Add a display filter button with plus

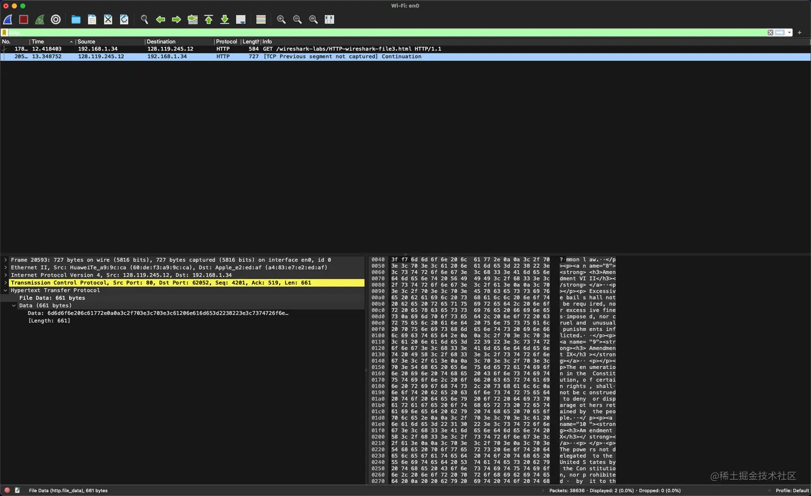click(x=799, y=33)
